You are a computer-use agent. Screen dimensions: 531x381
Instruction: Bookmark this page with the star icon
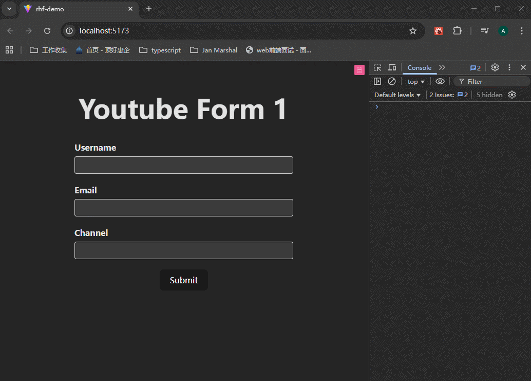point(413,31)
